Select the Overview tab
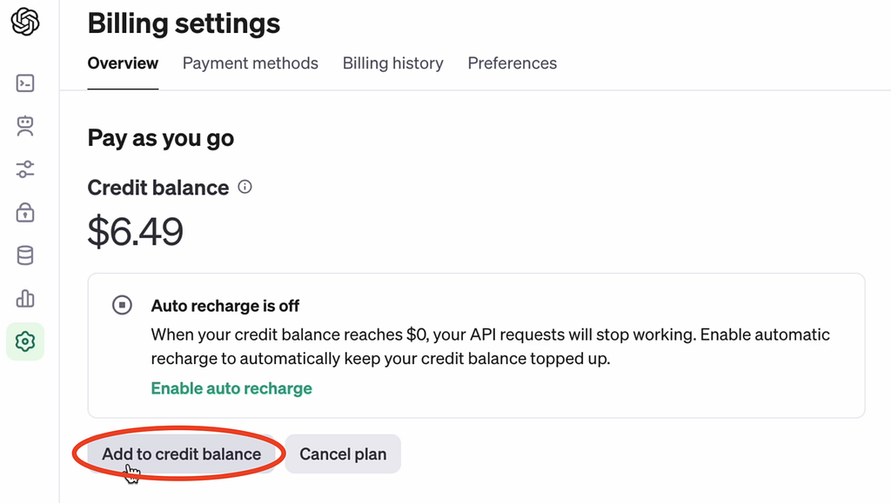891x503 pixels. (x=122, y=63)
